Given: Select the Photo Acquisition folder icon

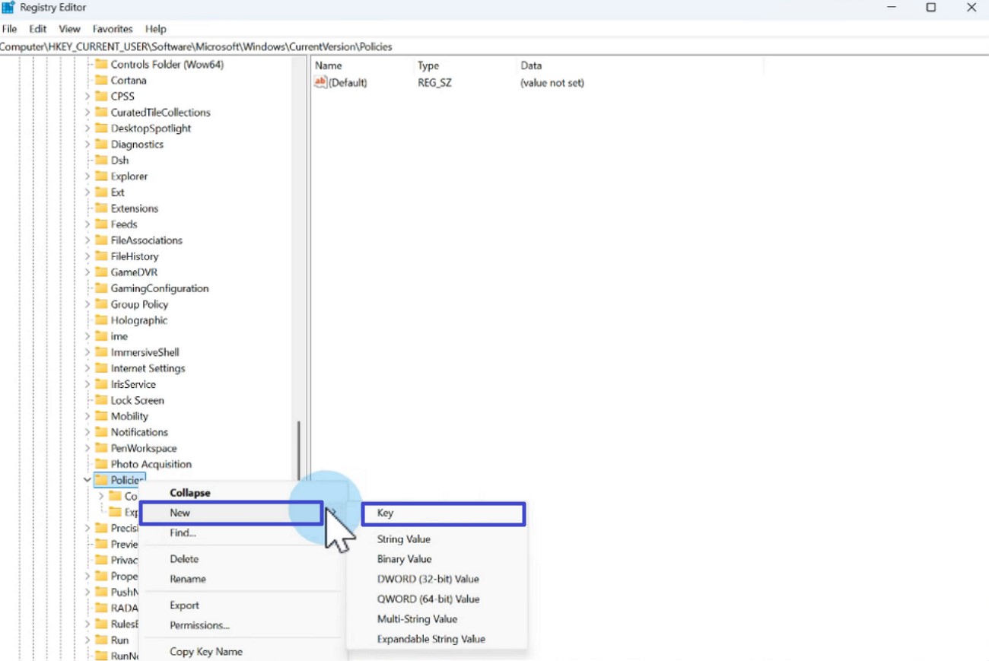Looking at the screenshot, I should click(101, 464).
